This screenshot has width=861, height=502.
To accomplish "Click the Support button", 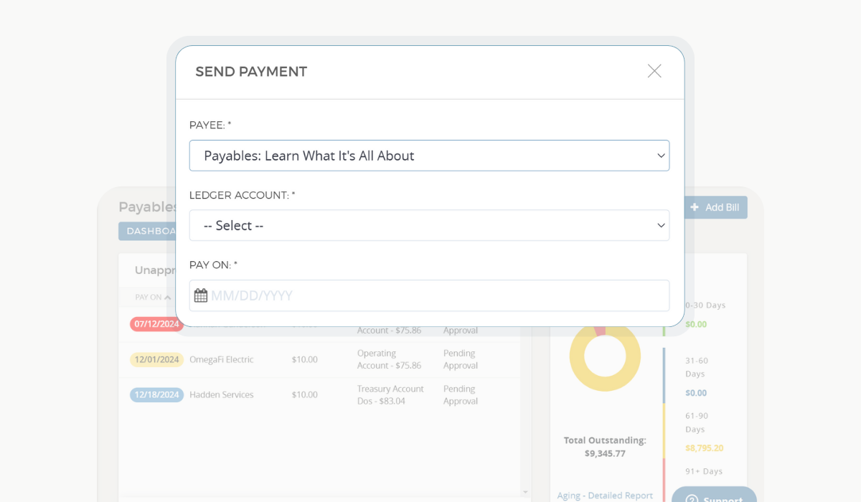I will [714, 496].
